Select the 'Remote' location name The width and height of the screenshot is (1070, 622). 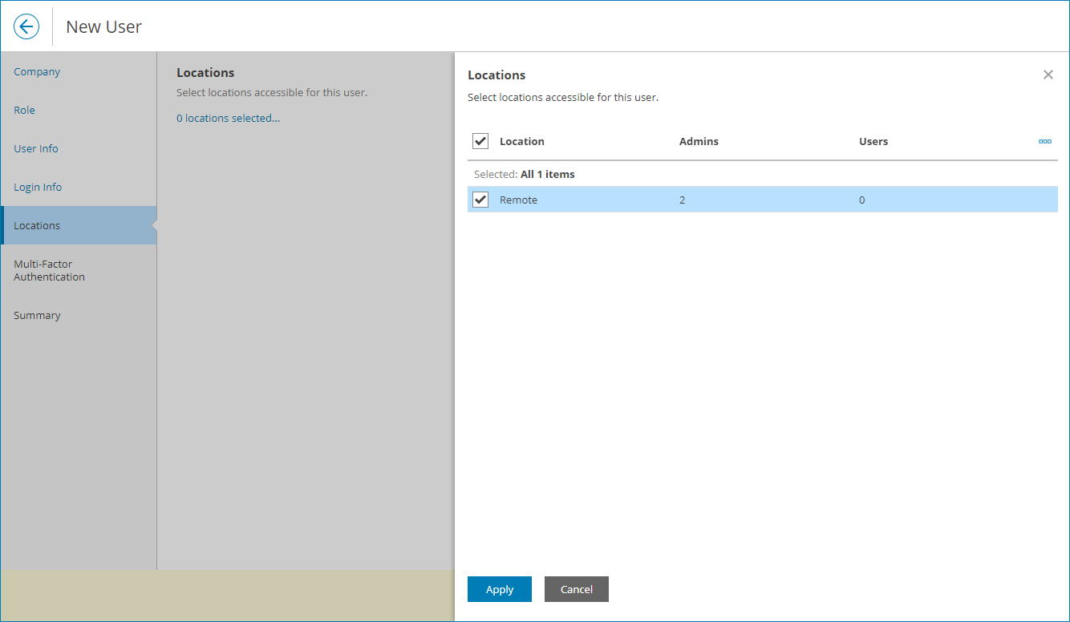click(518, 200)
